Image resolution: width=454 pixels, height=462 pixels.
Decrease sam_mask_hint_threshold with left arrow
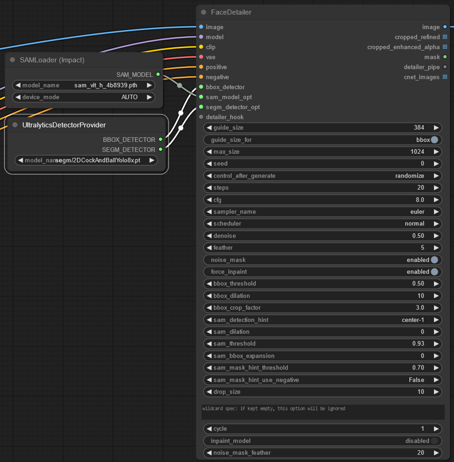pos(209,368)
